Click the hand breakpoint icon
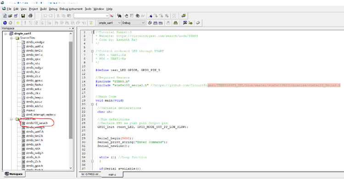The height and width of the screenshot is (179, 344). click(127, 16)
